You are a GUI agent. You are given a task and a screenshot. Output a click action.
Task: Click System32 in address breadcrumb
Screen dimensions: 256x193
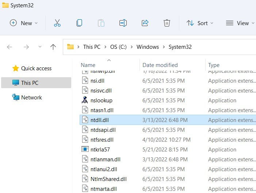tap(180, 47)
